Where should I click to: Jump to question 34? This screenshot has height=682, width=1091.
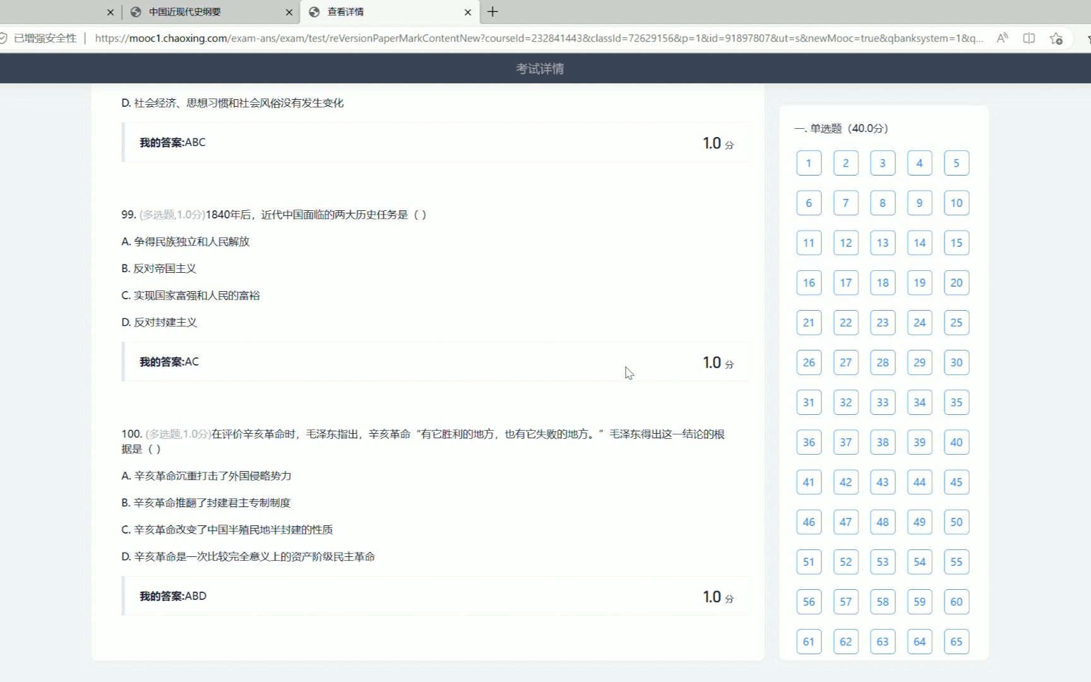919,402
